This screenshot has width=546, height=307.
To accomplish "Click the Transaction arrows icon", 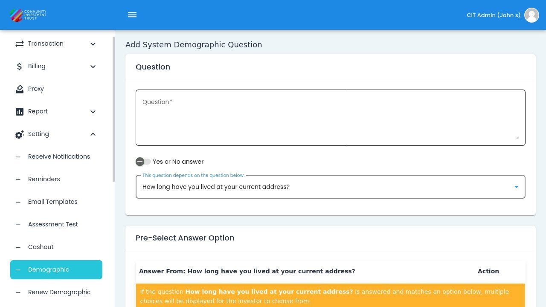I will (x=20, y=44).
